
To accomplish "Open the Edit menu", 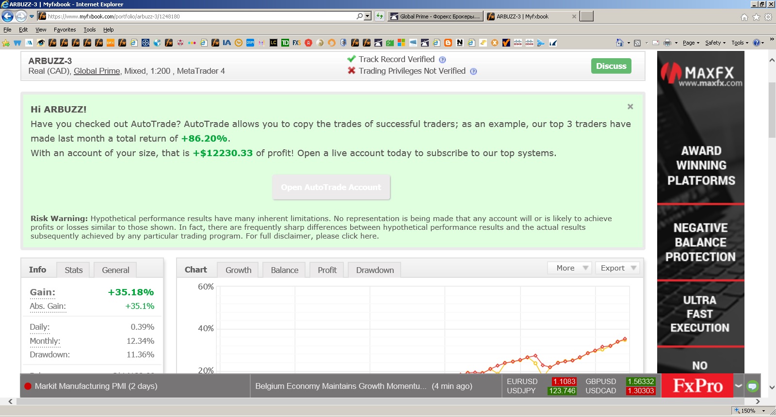I will [x=23, y=30].
